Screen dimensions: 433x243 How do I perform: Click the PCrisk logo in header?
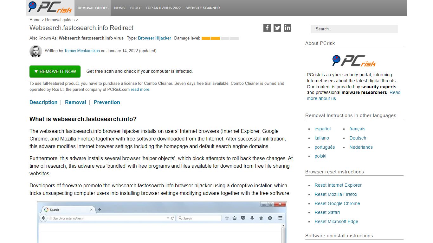coord(50,8)
